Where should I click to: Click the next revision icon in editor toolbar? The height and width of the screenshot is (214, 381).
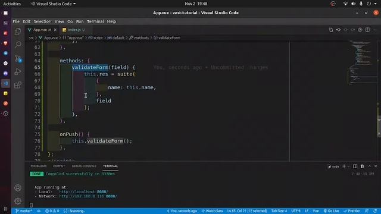tap(353, 30)
